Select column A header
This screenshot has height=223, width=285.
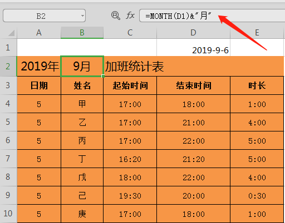[39, 33]
